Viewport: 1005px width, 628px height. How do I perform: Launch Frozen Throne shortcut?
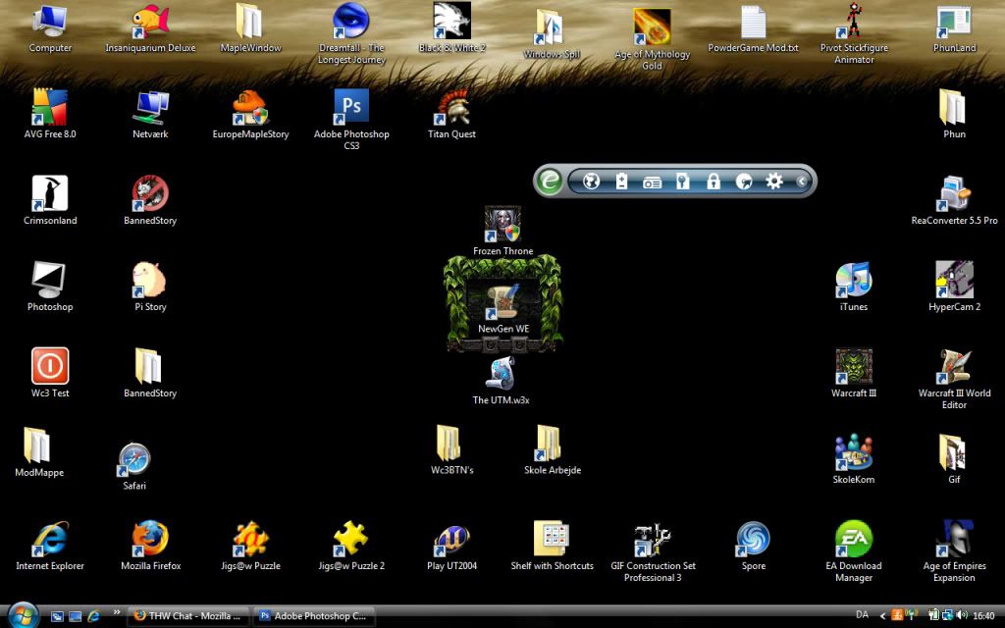503,231
